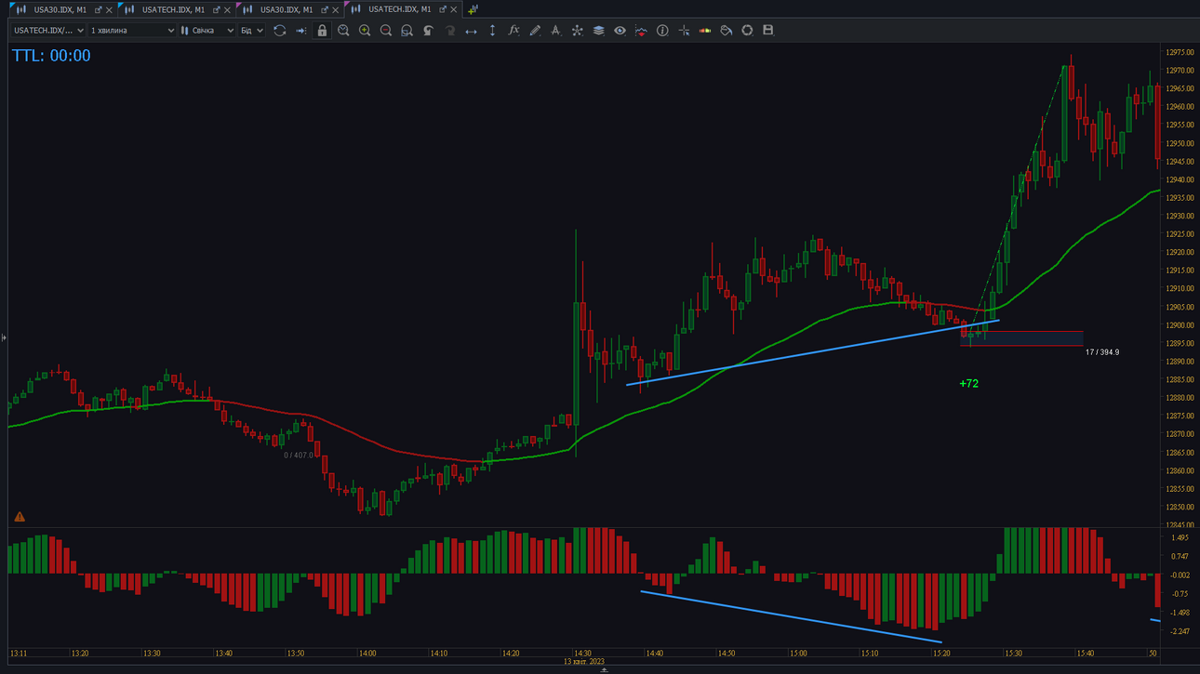Open the 1 хвилина timeframe dropdown
This screenshot has width=1200, height=674.
click(132, 31)
